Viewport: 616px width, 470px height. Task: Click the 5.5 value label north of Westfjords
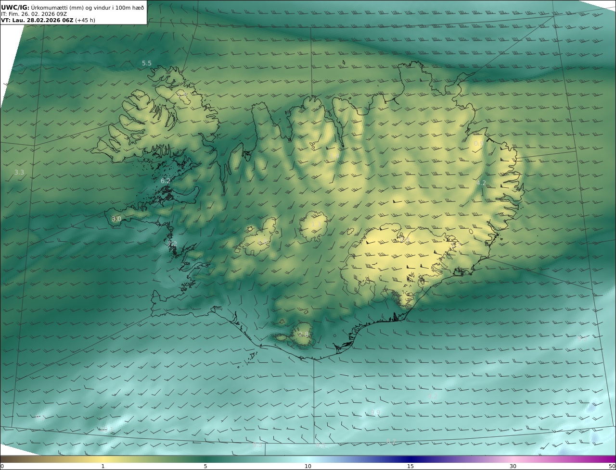[146, 63]
